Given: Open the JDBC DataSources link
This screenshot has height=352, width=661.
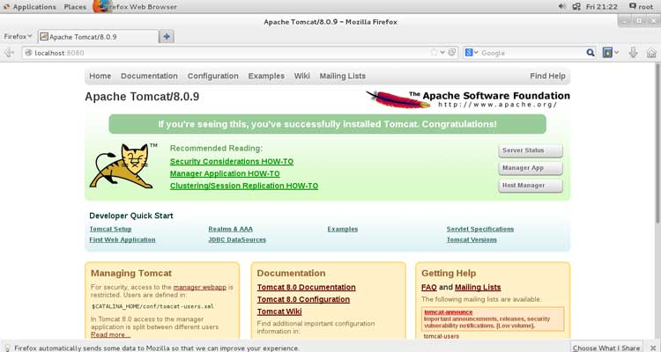Looking at the screenshot, I should pos(237,239).
